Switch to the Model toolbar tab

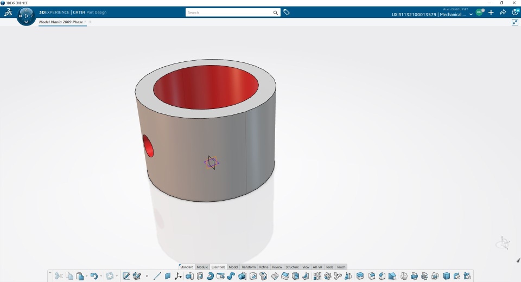233,267
